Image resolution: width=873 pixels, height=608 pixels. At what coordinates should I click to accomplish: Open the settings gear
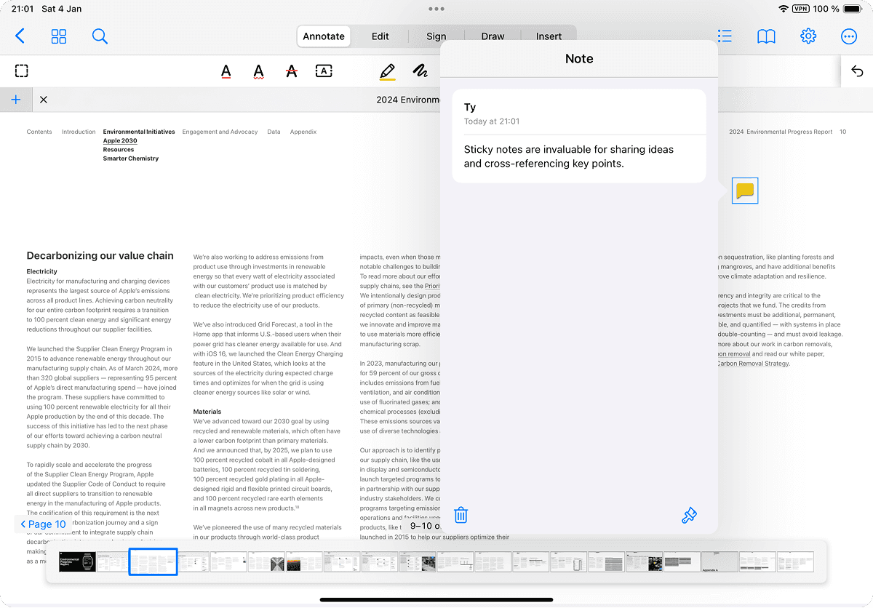tap(808, 36)
